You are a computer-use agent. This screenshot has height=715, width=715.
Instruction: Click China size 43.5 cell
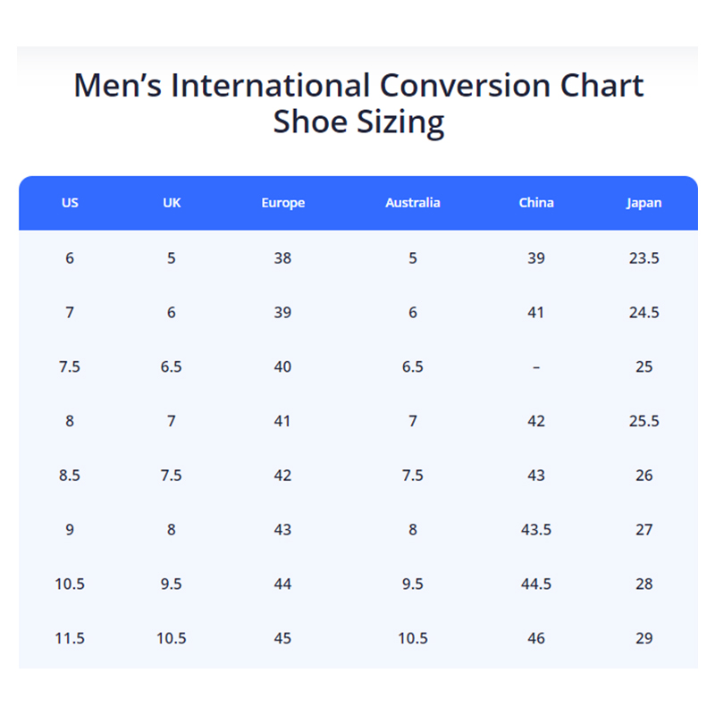pyautogui.click(x=536, y=530)
